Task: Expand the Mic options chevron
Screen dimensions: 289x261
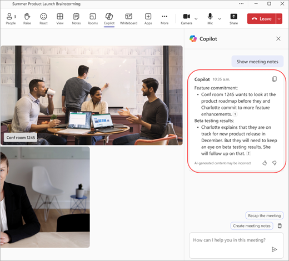Action: [220, 19]
